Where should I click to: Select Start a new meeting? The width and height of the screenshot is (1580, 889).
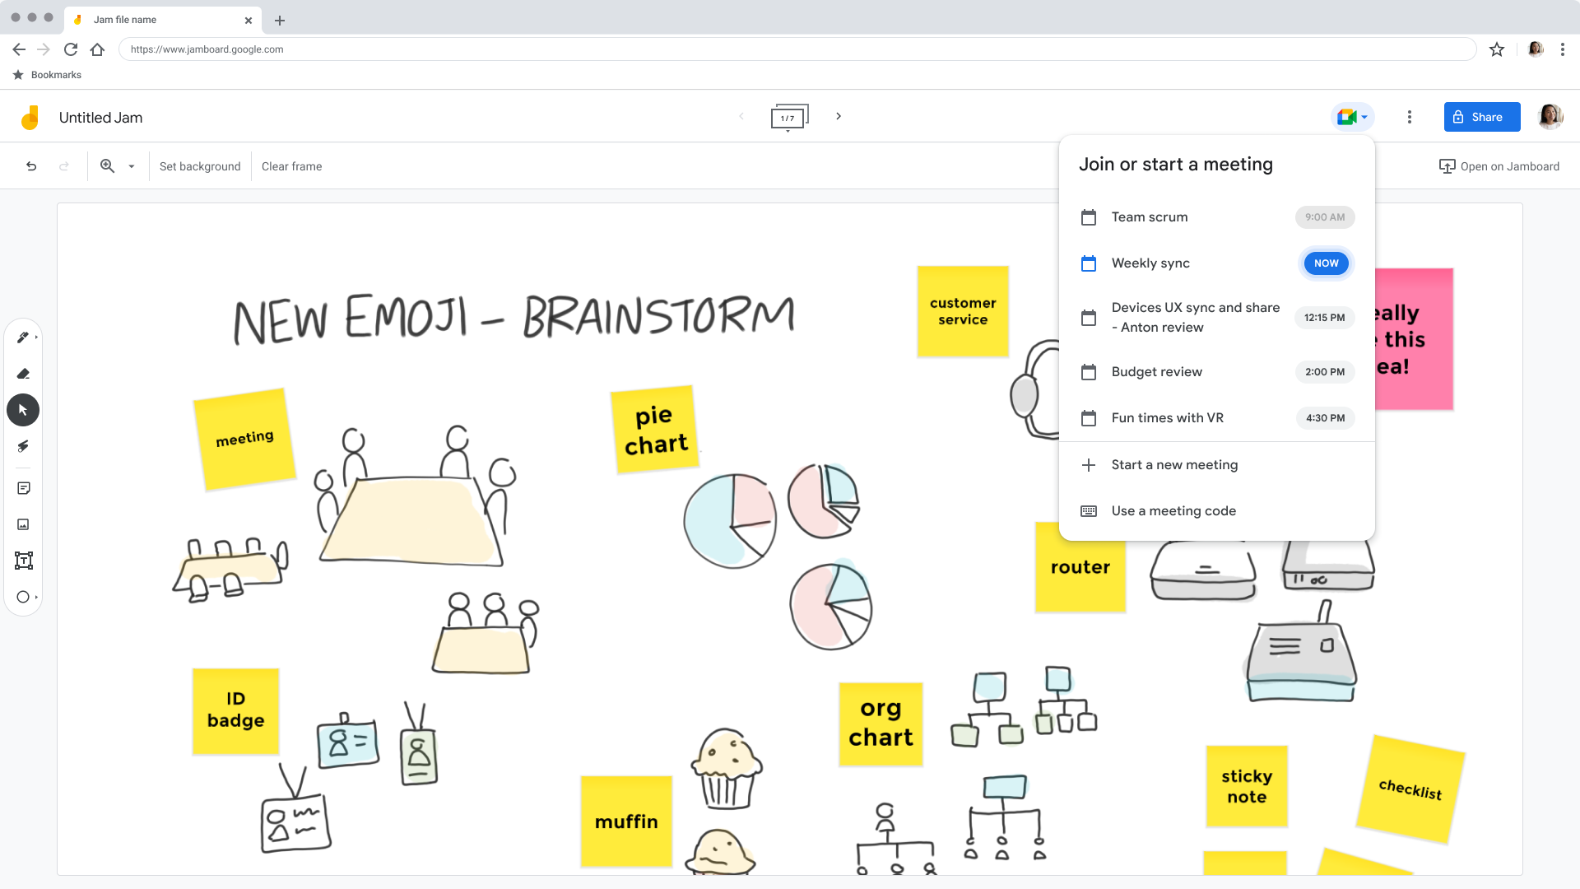1174,464
